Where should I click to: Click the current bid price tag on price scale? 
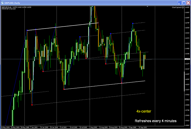(x=187, y=59)
